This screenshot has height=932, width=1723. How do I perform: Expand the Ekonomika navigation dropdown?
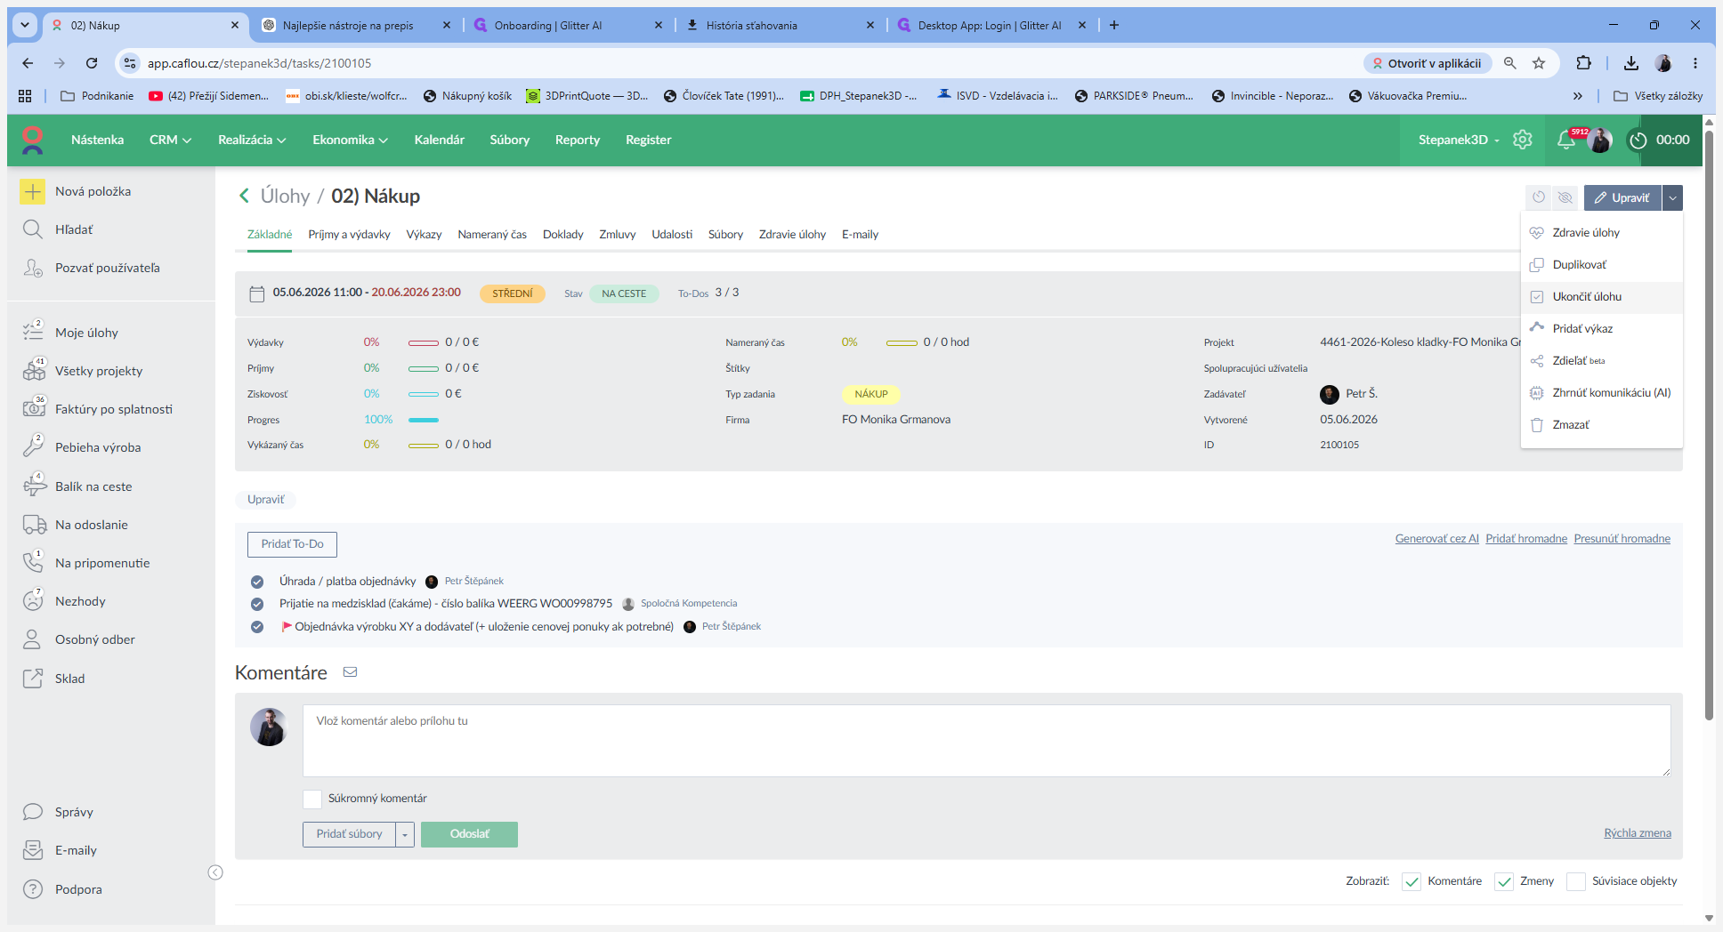[x=350, y=140]
